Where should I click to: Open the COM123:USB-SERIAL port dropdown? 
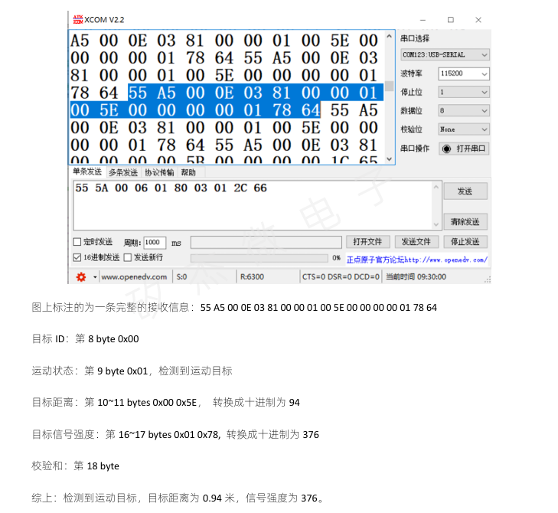[x=445, y=55]
